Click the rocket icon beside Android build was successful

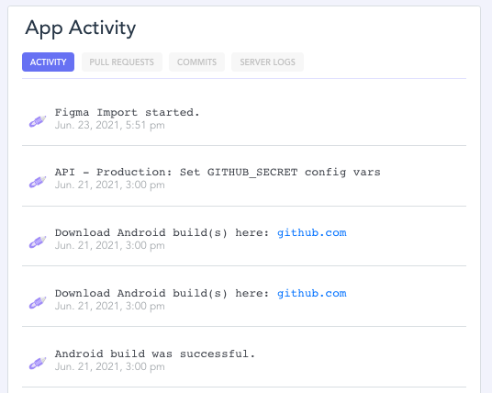(38, 364)
